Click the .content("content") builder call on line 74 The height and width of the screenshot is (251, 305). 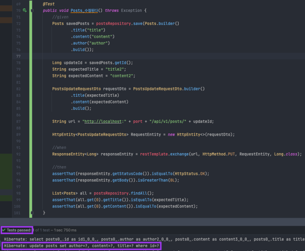click(93, 37)
